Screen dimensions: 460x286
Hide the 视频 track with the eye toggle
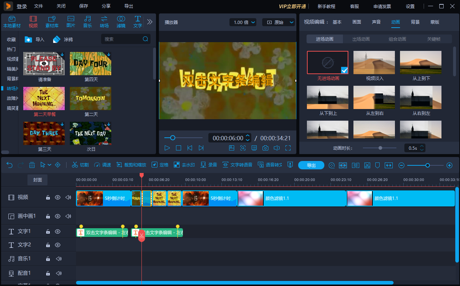(58, 197)
